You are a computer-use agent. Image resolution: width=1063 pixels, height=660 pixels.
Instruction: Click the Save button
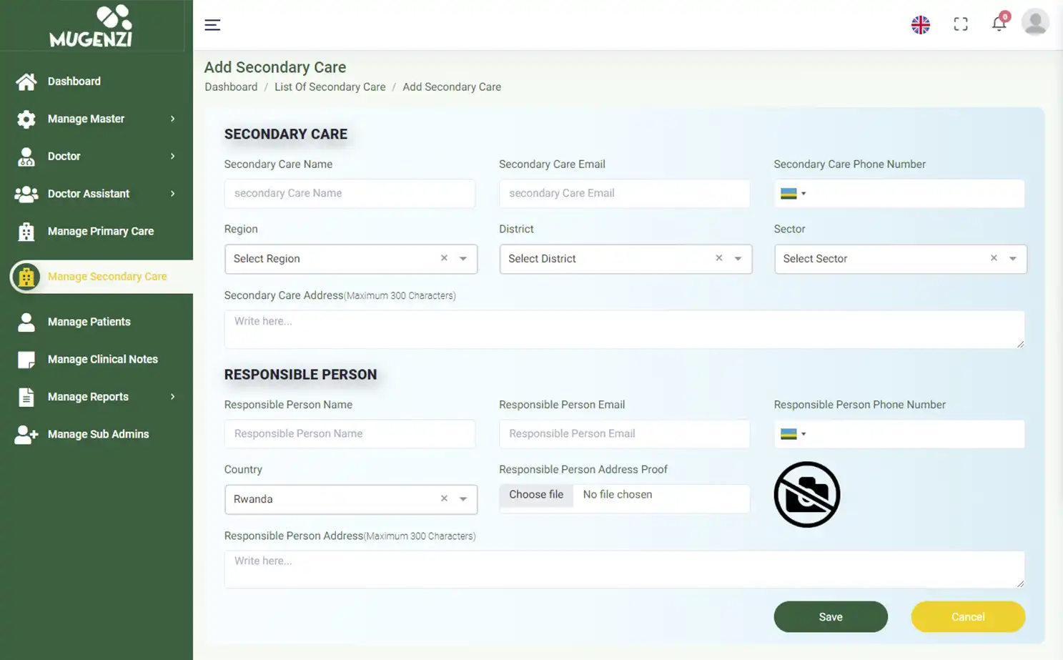tap(830, 616)
